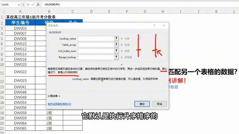Select the 1班 cell in row 21
The height and width of the screenshot is (134, 239).
click(49, 128)
